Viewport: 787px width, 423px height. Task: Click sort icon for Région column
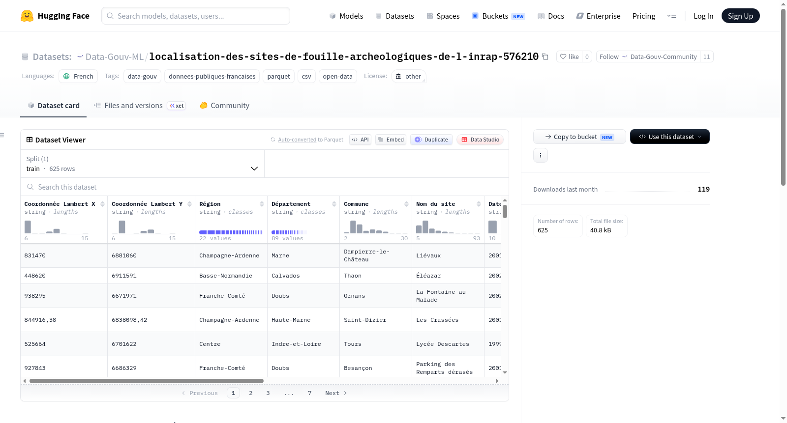262,204
